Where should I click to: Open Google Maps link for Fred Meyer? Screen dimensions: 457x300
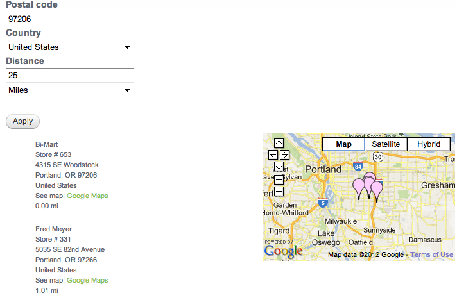[x=87, y=281]
